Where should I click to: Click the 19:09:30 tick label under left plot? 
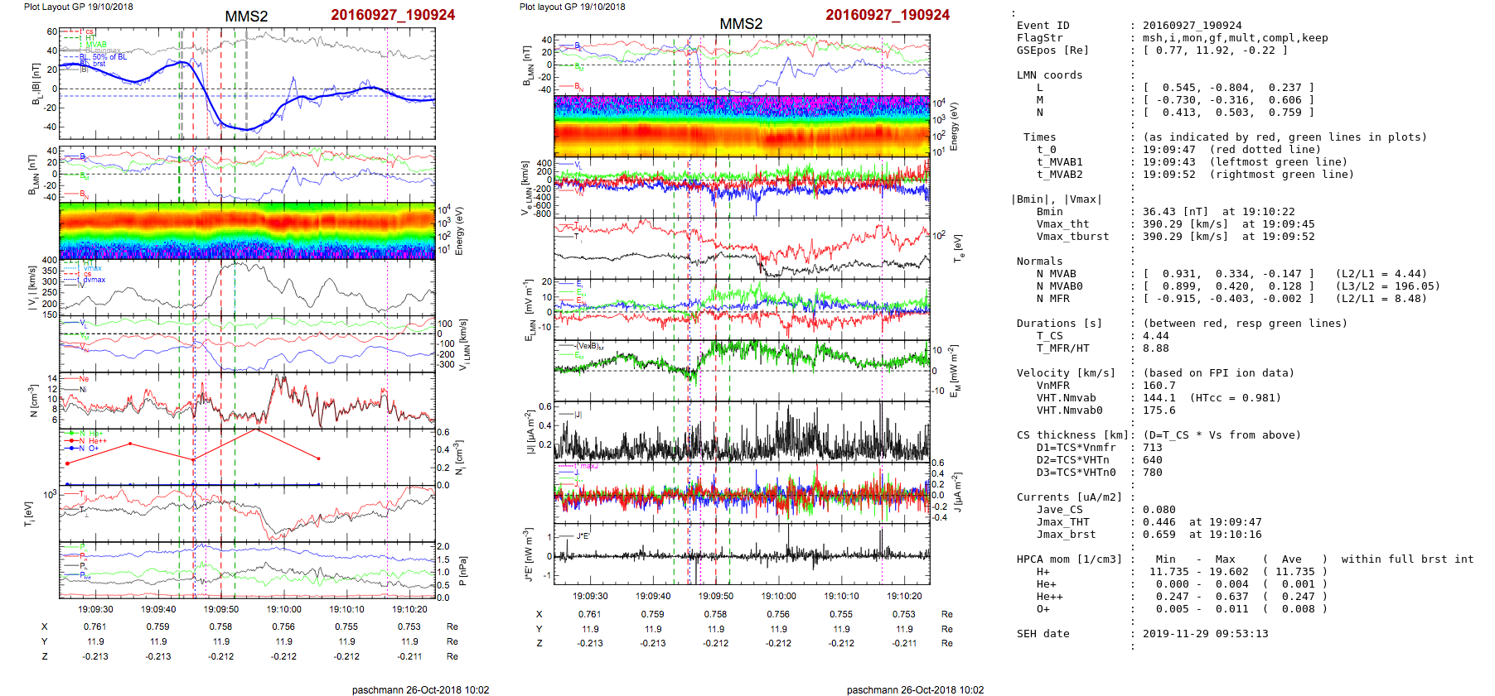tap(96, 609)
